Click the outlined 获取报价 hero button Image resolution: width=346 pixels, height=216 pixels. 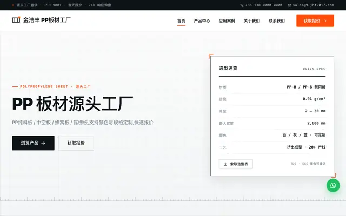[x=76, y=143]
